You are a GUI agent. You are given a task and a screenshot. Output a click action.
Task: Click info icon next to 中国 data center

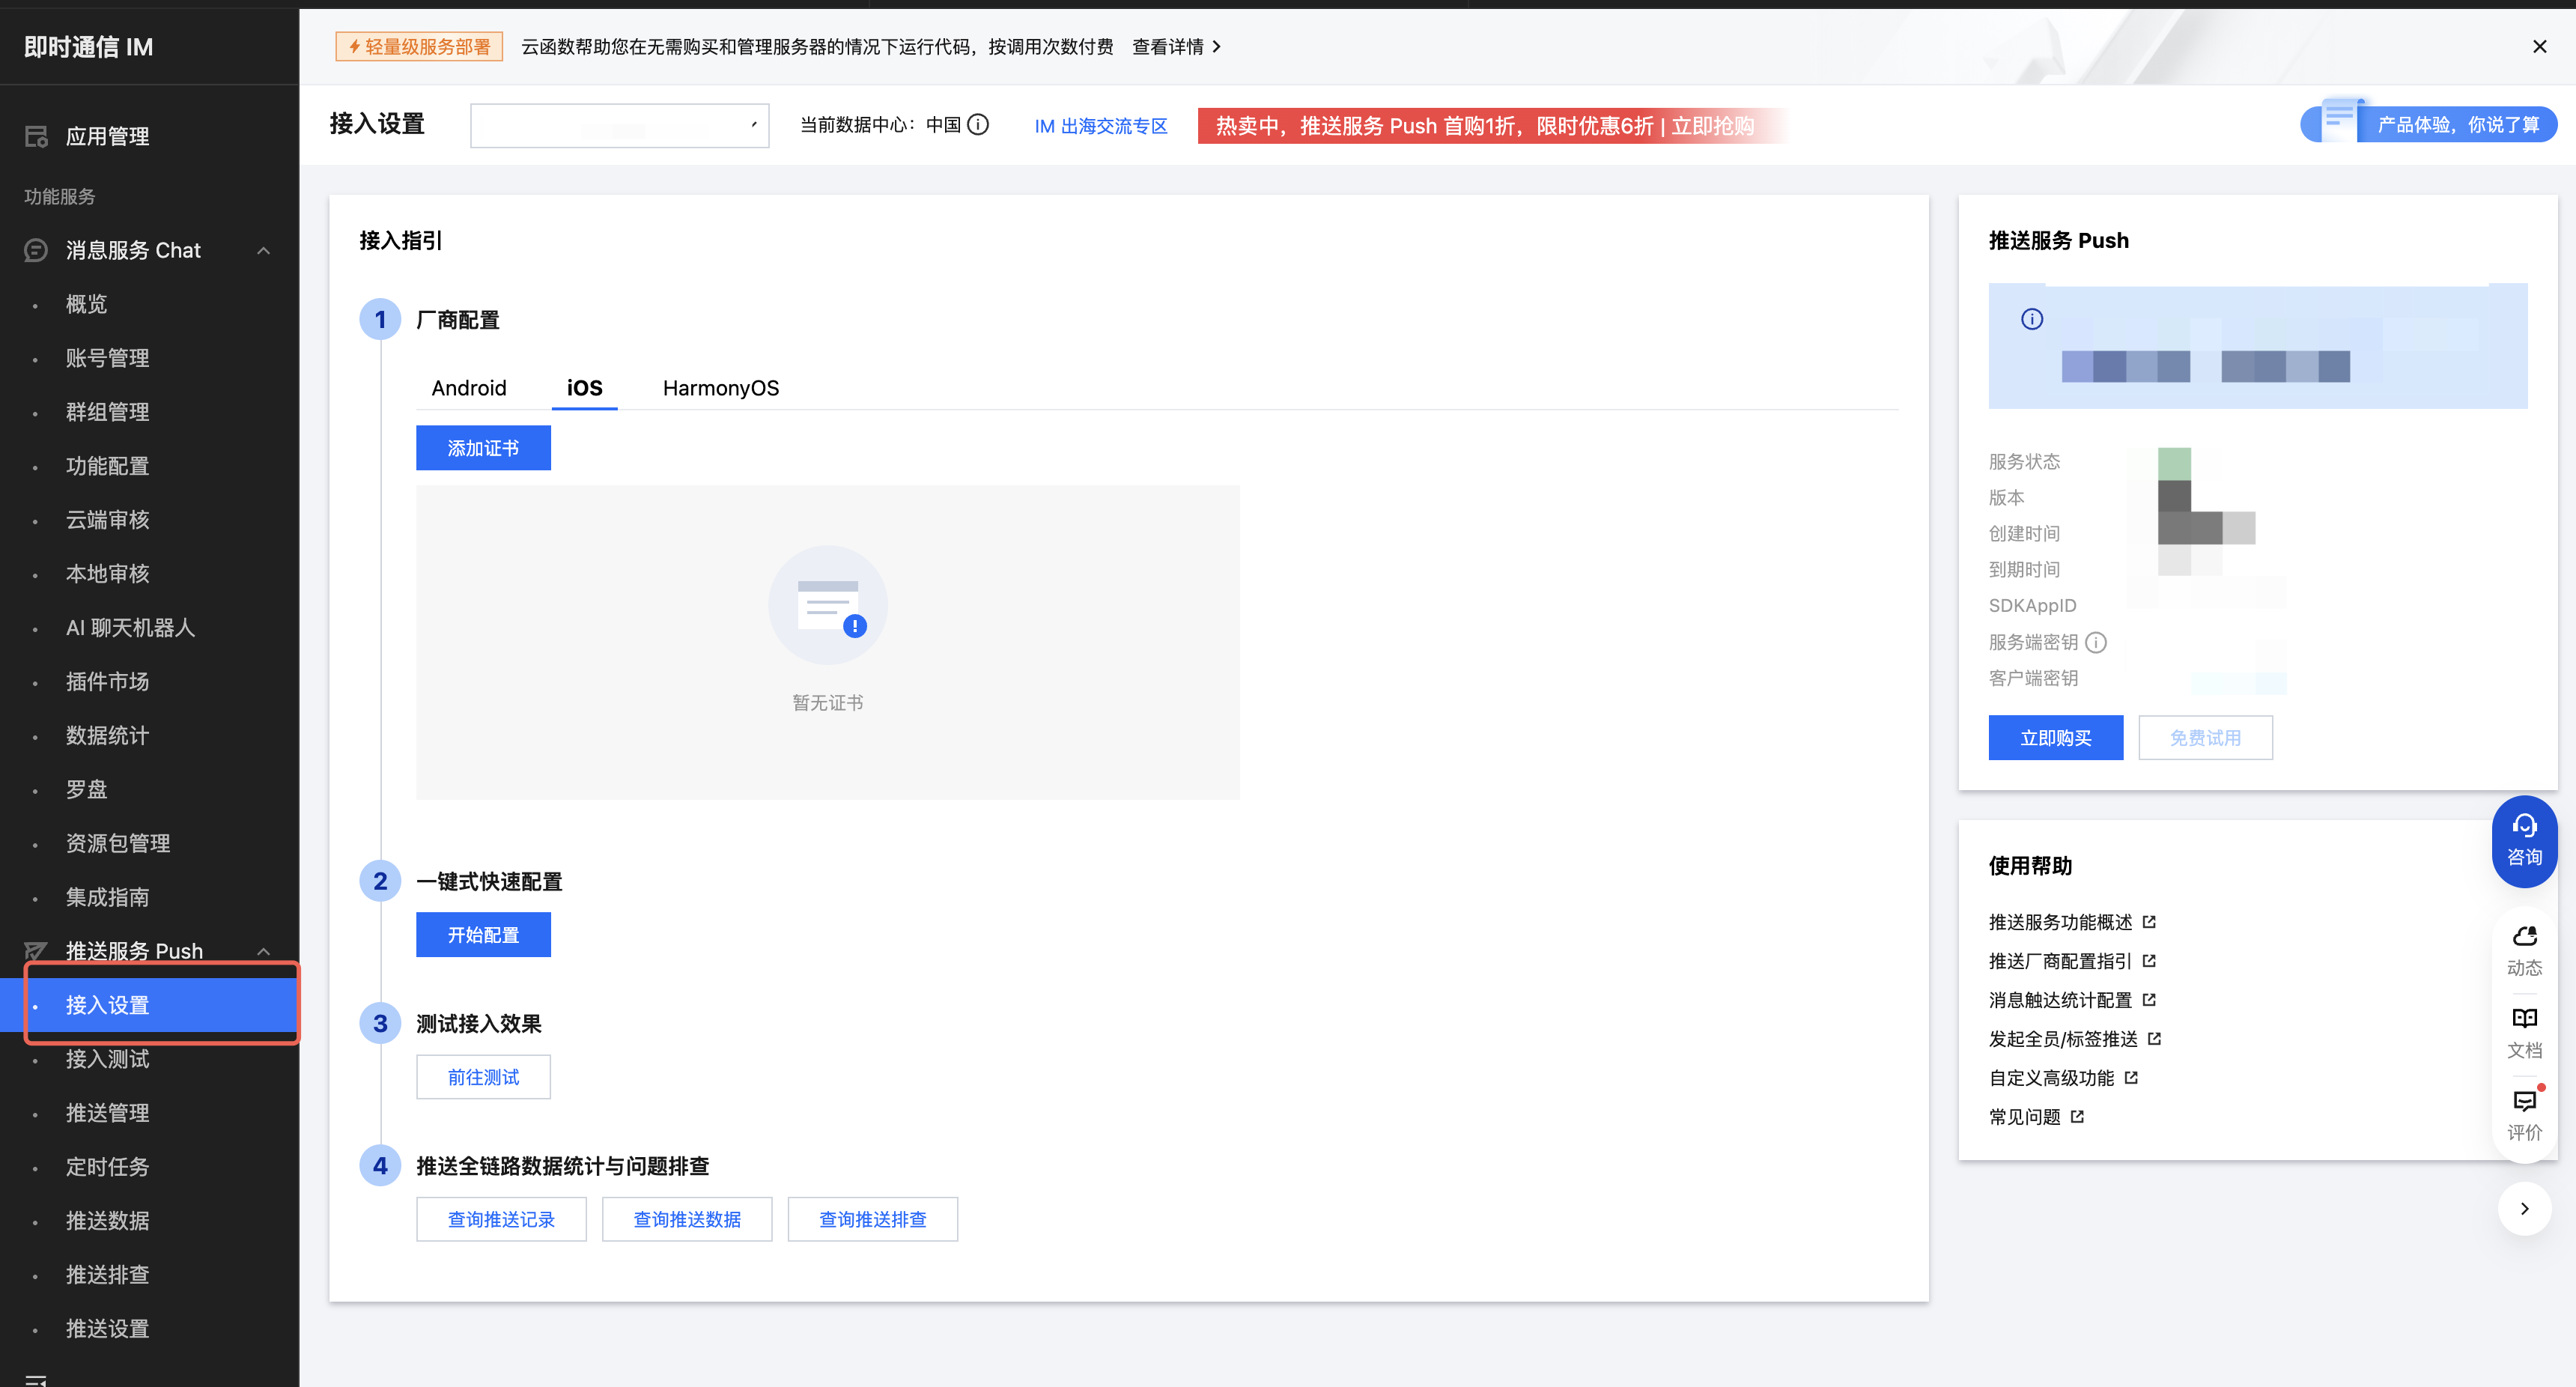click(x=979, y=125)
